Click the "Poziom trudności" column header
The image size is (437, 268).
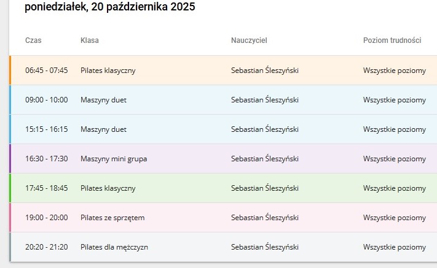(392, 40)
